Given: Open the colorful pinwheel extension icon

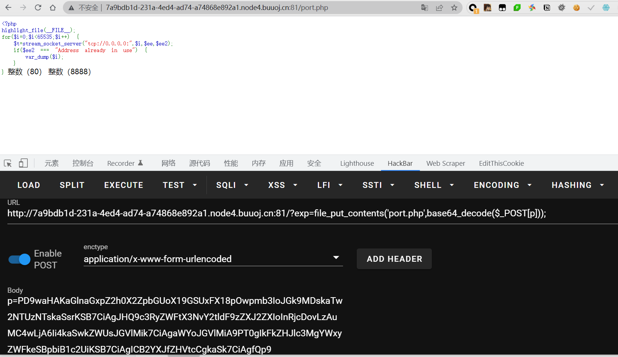Looking at the screenshot, I should tap(532, 7).
